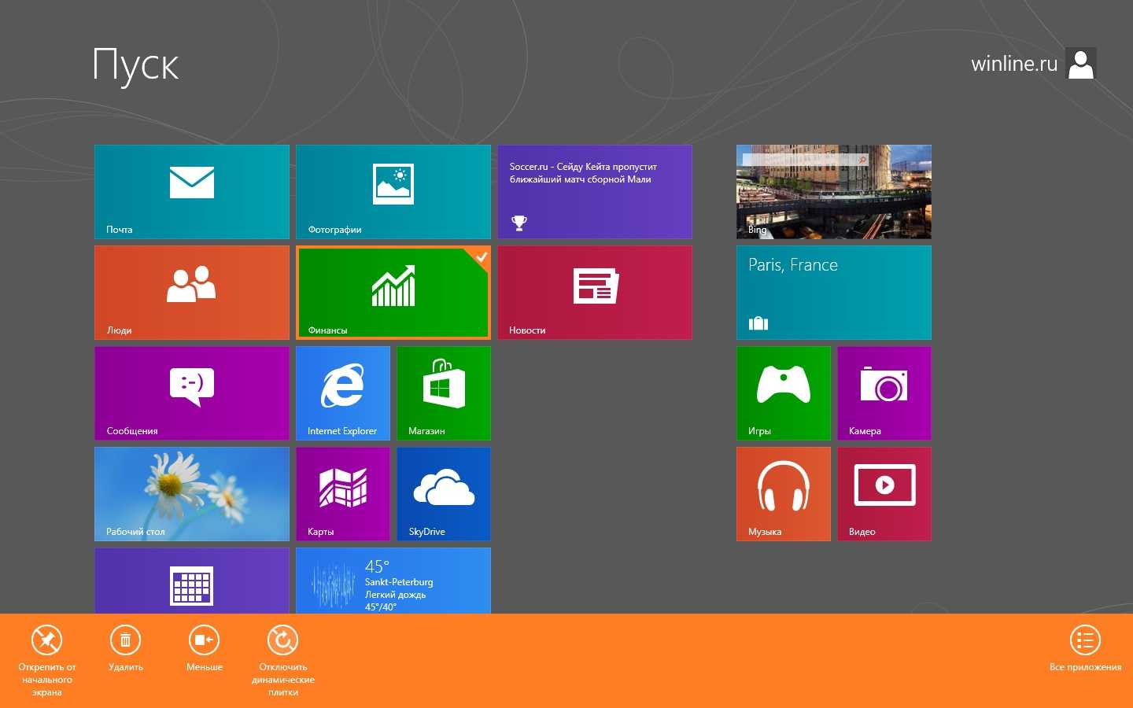Open the Игры games tile
Viewport: 1133px width, 708px height.
click(784, 393)
